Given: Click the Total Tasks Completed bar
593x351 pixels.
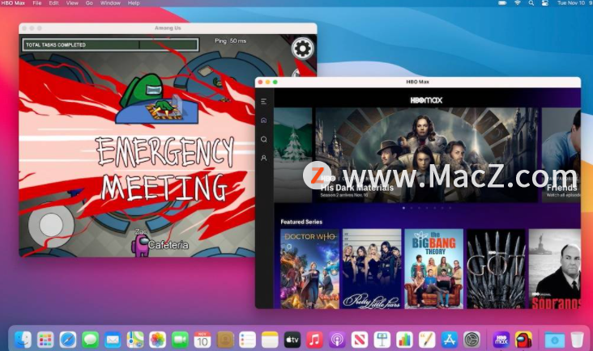Looking at the screenshot, I should pos(110,44).
